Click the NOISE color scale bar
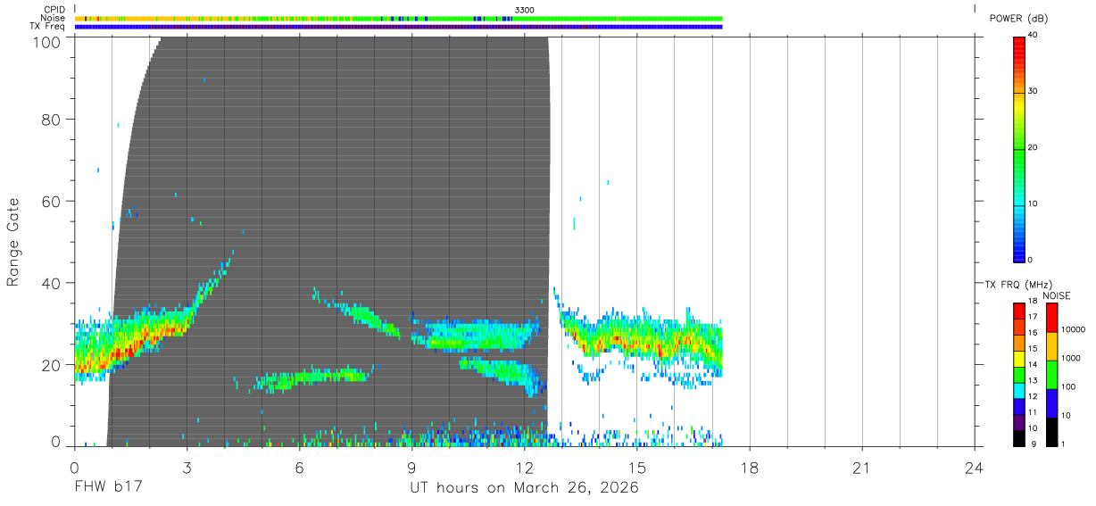Screen dimensions: 1096x506 (1052, 375)
